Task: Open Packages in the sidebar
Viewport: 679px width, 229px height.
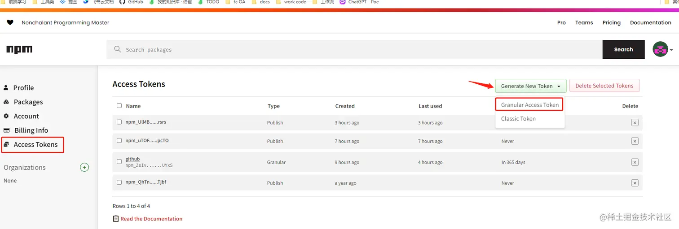Action: (x=28, y=102)
